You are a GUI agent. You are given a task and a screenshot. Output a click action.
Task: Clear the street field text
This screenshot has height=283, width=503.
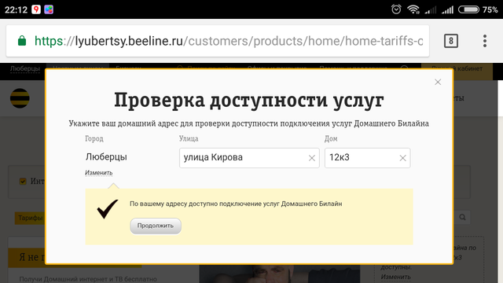coord(312,158)
